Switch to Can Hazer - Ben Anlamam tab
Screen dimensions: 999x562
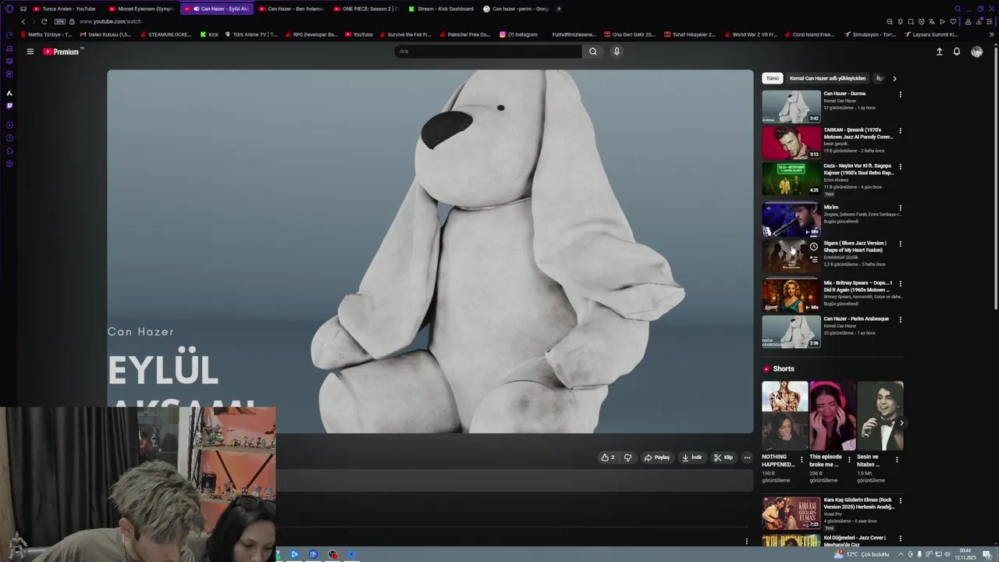tap(290, 9)
